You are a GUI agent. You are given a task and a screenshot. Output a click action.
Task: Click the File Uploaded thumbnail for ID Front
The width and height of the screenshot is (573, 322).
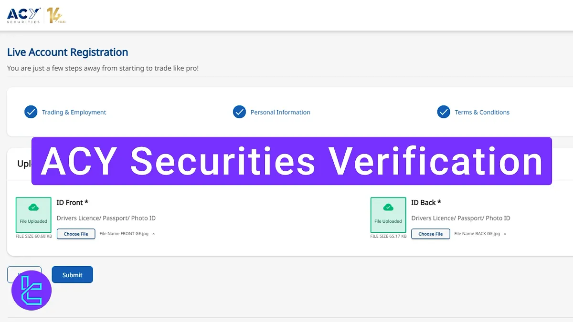click(33, 215)
